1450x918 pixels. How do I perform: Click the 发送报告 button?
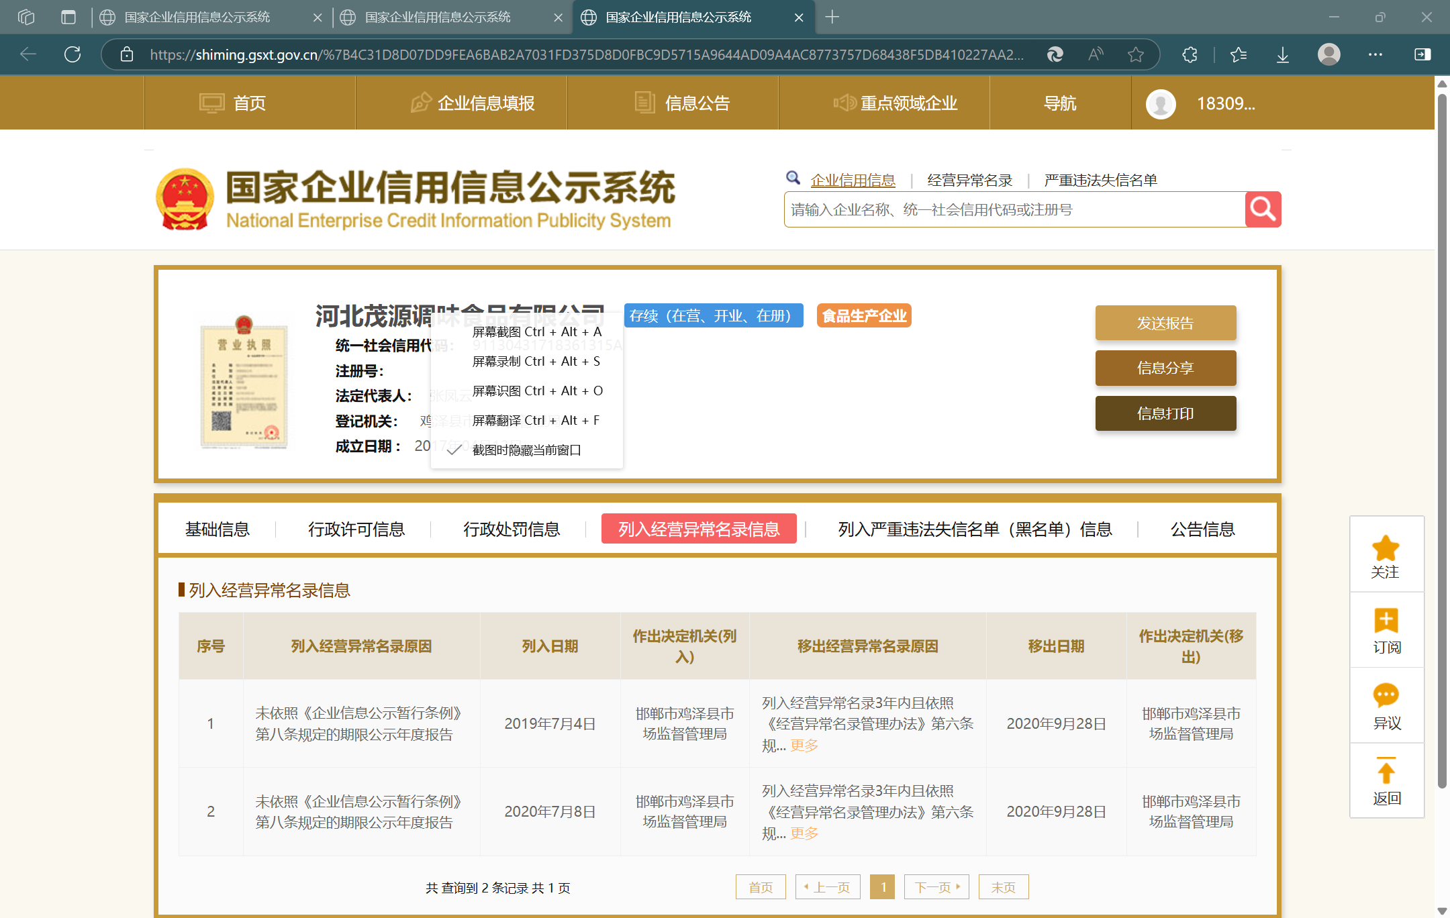coord(1165,323)
